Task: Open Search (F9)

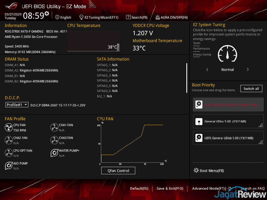Action: point(137,17)
